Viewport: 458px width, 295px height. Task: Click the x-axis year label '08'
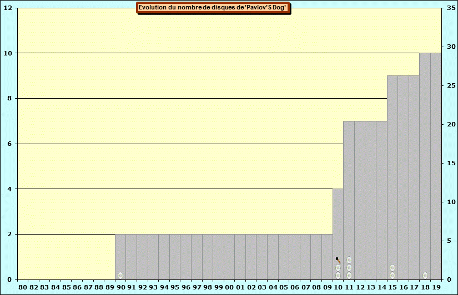point(316,287)
